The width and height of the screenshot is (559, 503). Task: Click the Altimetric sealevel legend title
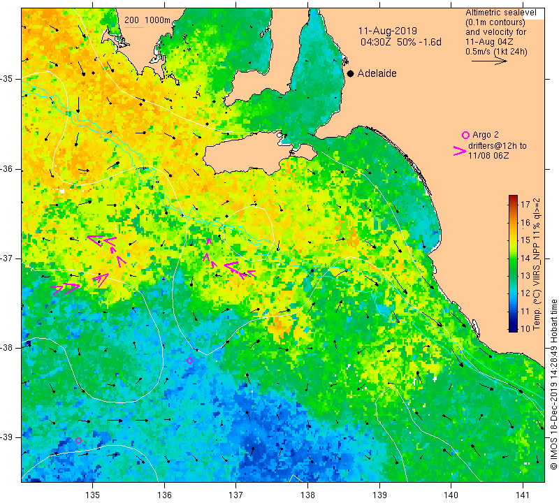pos(500,13)
